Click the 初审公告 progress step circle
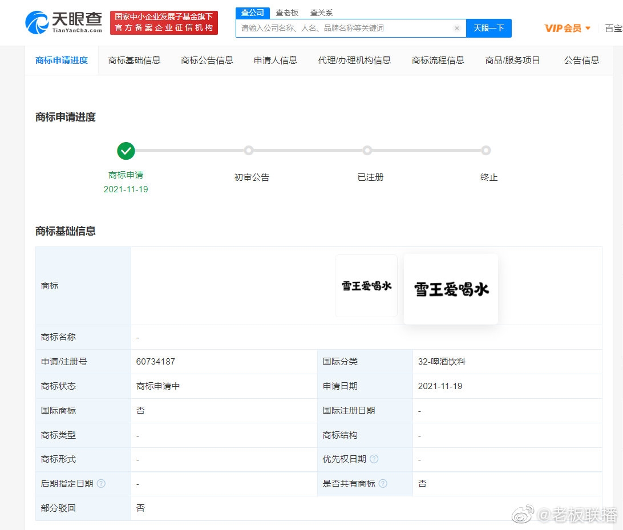The image size is (623, 530). (249, 151)
